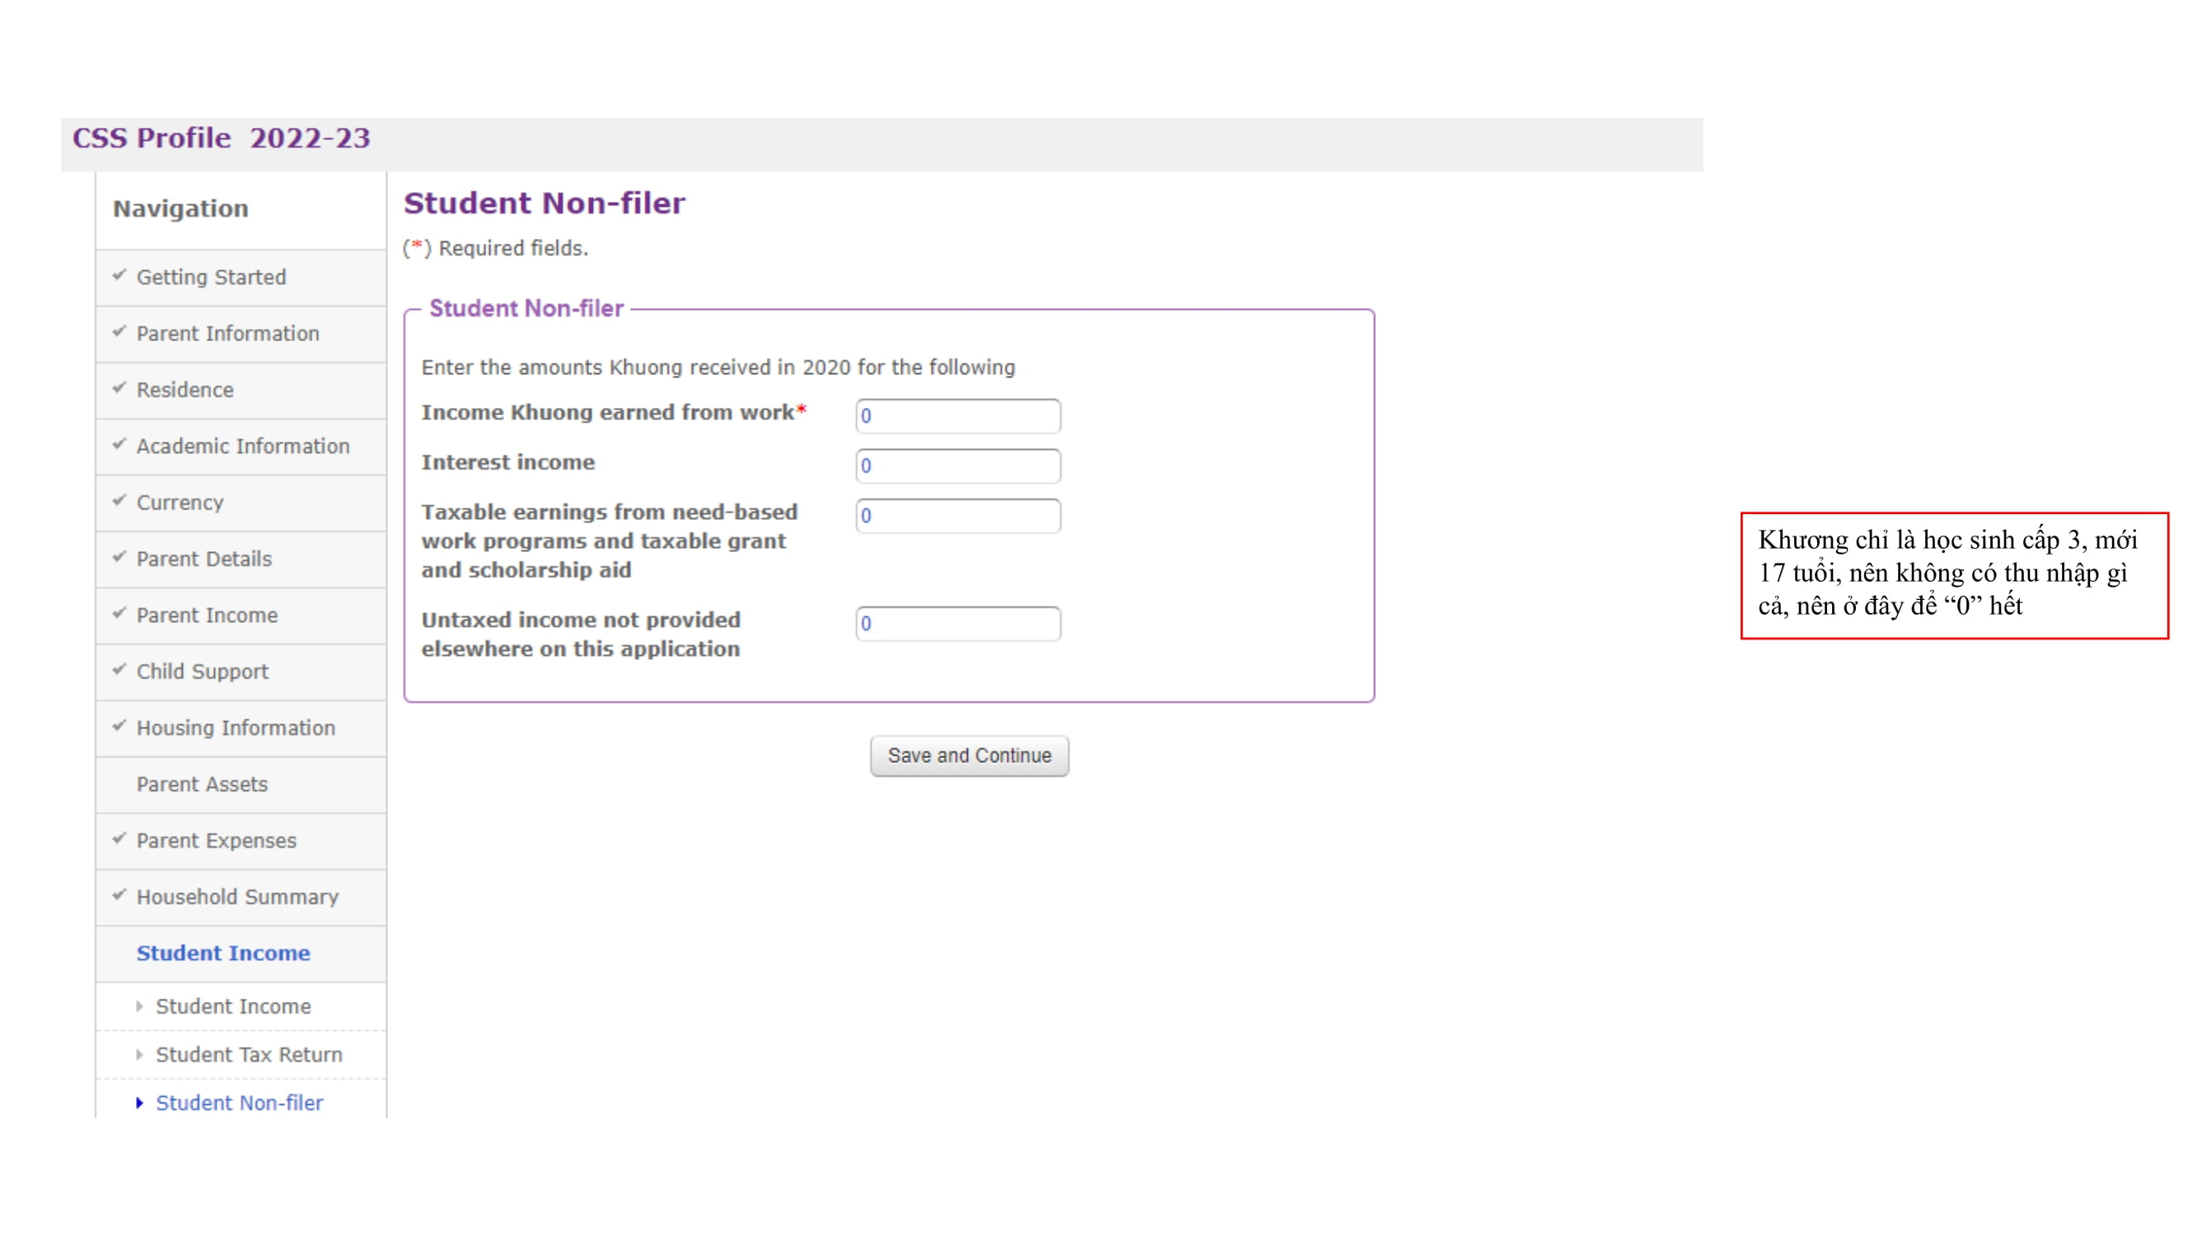This screenshot has width=2197, height=1236.
Task: Click the checkmark next to Currency
Action: [x=119, y=503]
